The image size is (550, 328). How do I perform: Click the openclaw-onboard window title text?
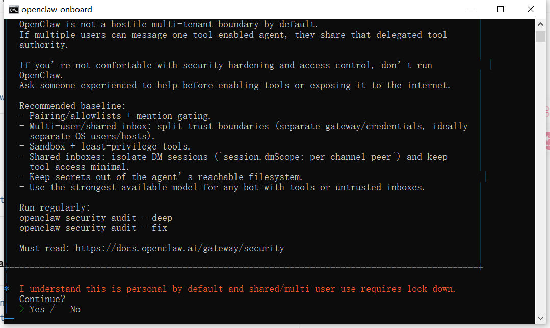click(57, 9)
